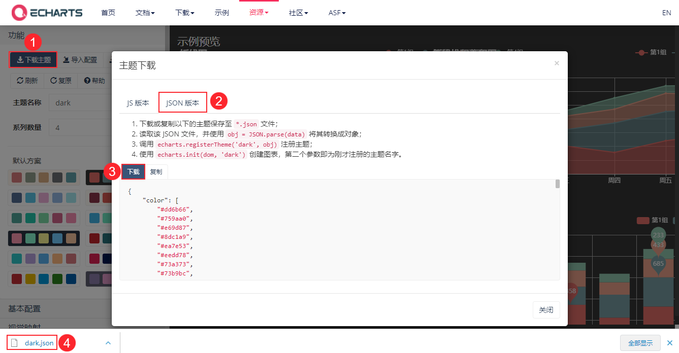Click the obj = JSON.parse(data) code snippet
Screen dimensions: 679x353
[266, 134]
